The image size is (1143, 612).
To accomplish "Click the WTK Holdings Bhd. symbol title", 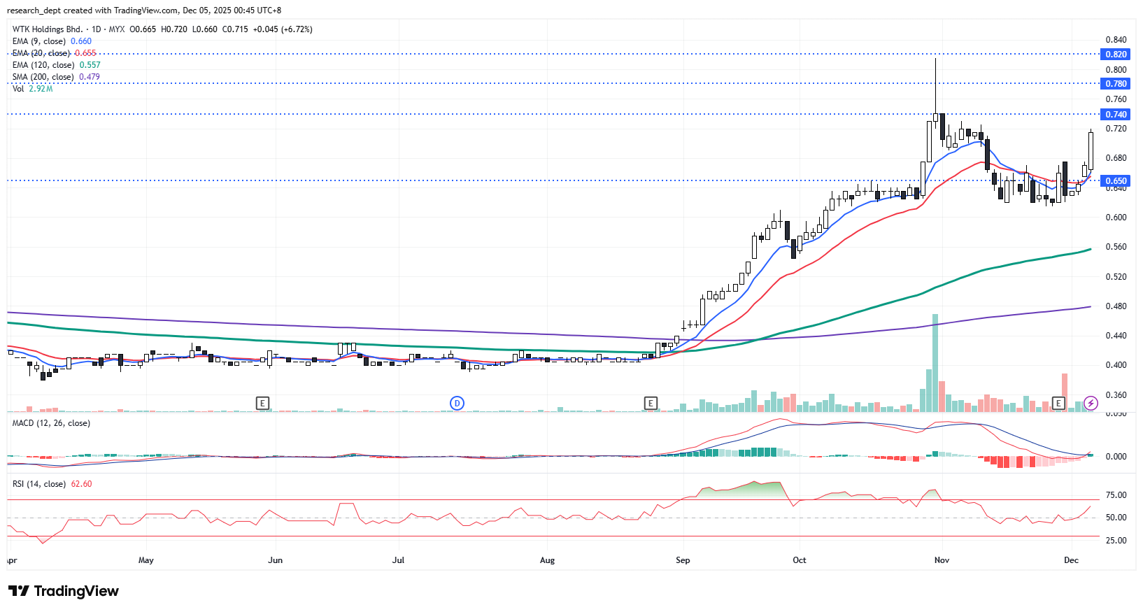I will [47, 29].
